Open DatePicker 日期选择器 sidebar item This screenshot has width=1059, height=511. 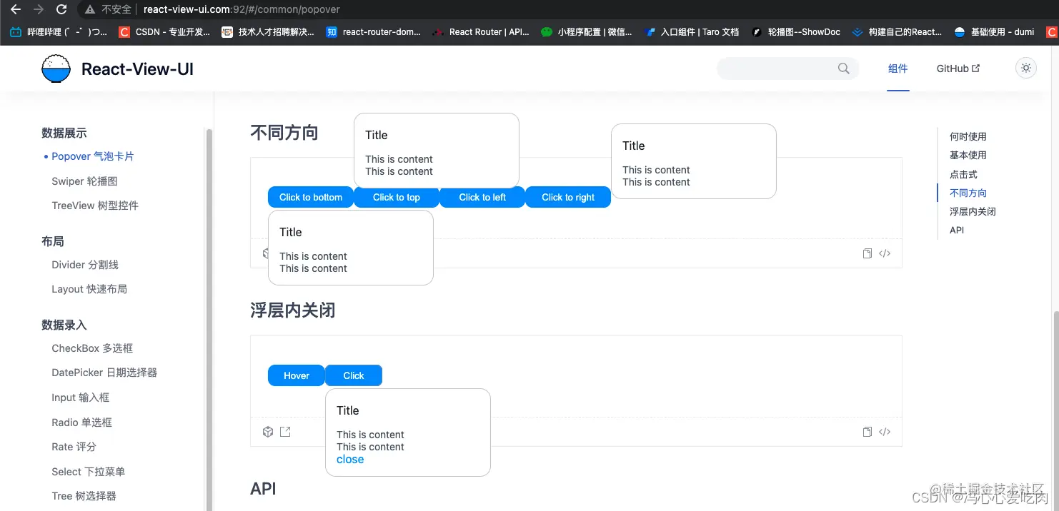point(104,373)
